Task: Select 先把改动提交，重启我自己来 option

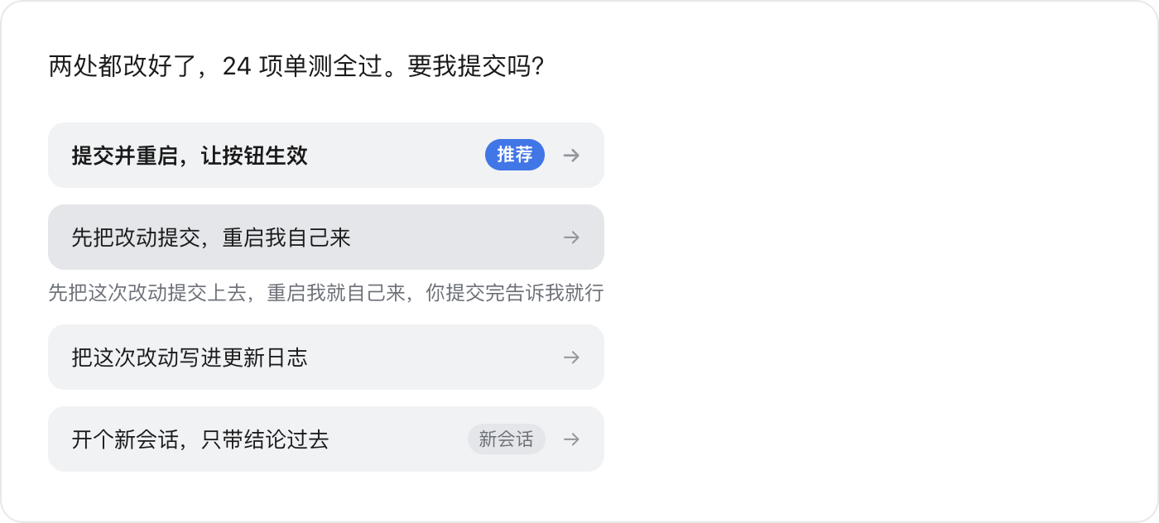Action: (326, 238)
